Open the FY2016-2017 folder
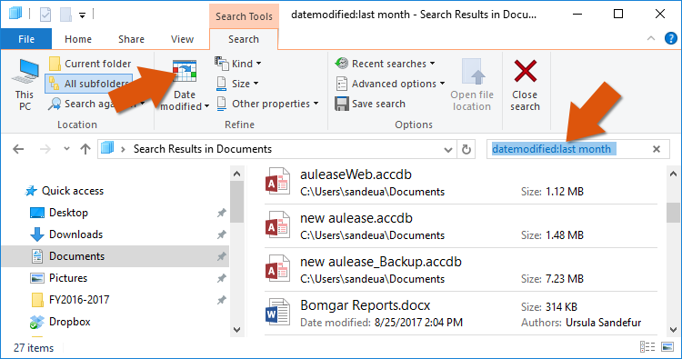682x359 pixels. click(79, 299)
